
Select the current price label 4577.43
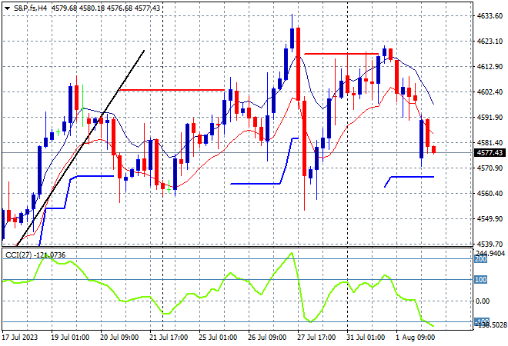pyautogui.click(x=490, y=152)
